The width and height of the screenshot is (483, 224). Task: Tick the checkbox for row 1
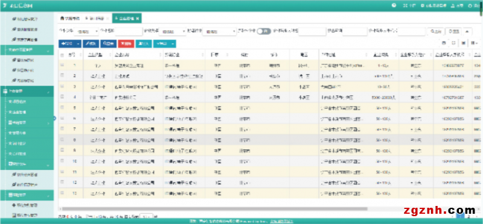coord(62,65)
